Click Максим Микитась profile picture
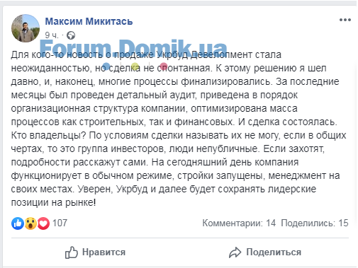The height and width of the screenshot is (268, 358). coord(26,28)
